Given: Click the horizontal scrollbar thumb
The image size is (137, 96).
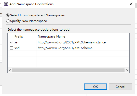Looking at the screenshot, I should [68, 70].
